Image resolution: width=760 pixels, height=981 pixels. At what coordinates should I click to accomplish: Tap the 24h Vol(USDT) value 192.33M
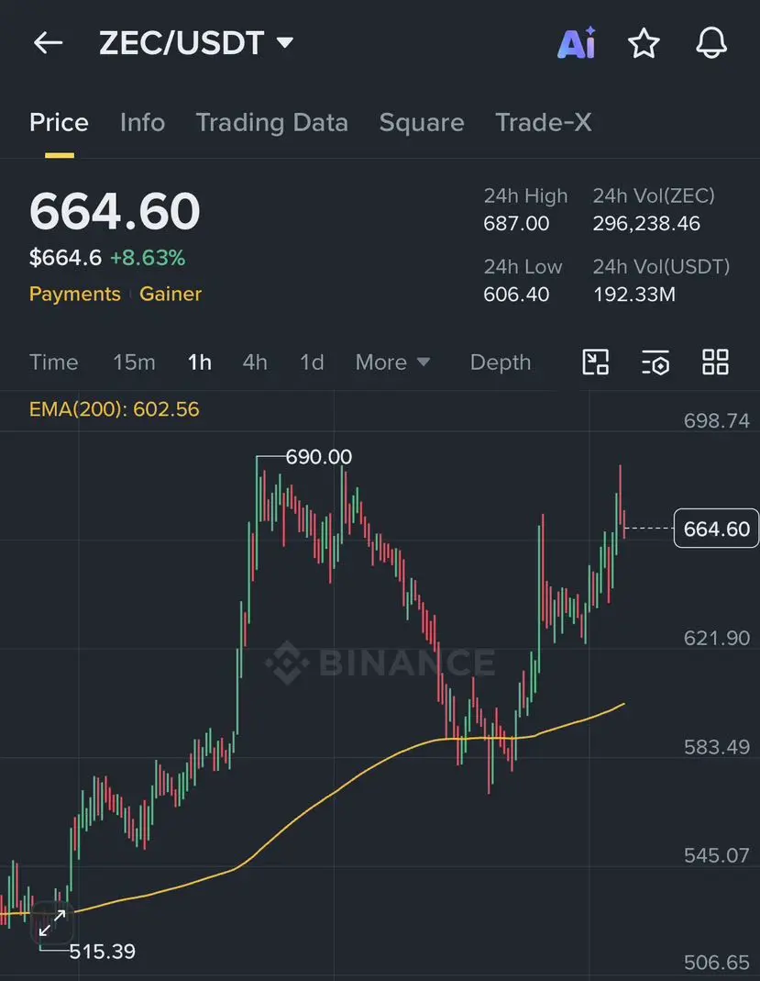coord(633,294)
